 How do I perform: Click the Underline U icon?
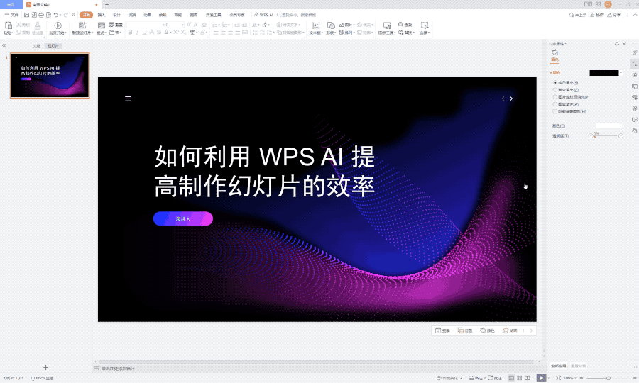[144, 32]
